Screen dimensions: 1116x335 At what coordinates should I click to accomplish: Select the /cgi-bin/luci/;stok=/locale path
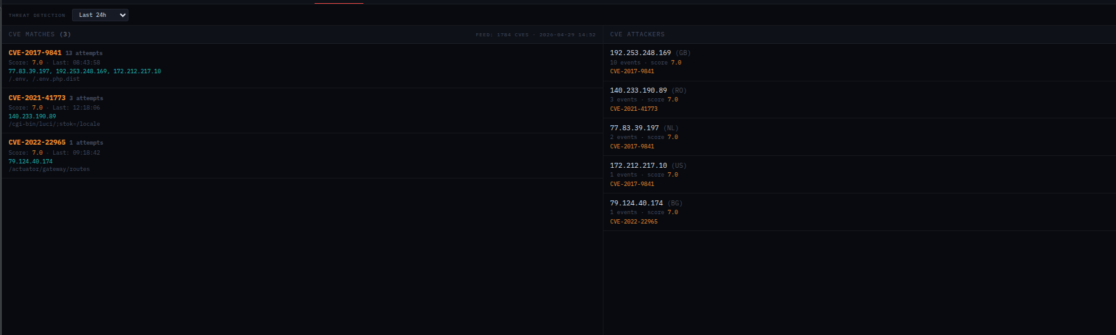click(55, 124)
